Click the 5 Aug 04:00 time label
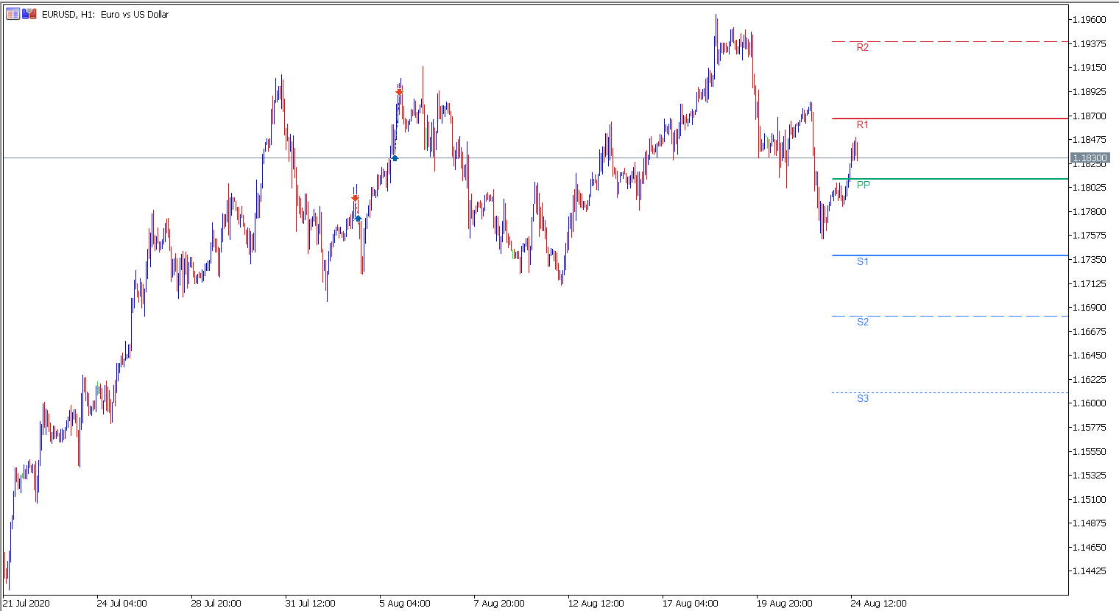Viewport: 1119px width, 611px height. 405,604
